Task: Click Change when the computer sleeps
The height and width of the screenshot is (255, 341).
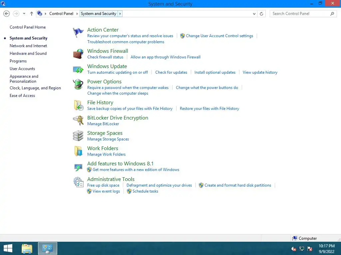Action: point(118,93)
